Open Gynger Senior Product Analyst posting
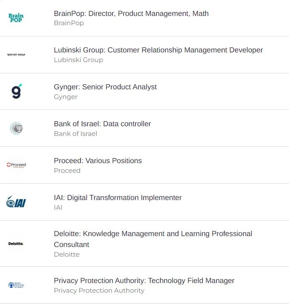Image resolution: width=289 pixels, height=304 pixels. click(105, 87)
